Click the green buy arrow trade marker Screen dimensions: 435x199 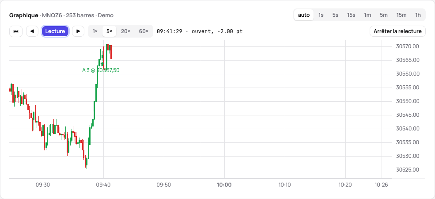(x=102, y=64)
